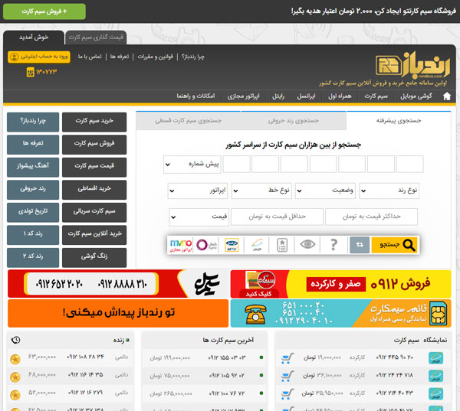This screenshot has width=460, height=411.
Task: Click operator logo beside 0912 214 40 43
Action: click(435, 393)
